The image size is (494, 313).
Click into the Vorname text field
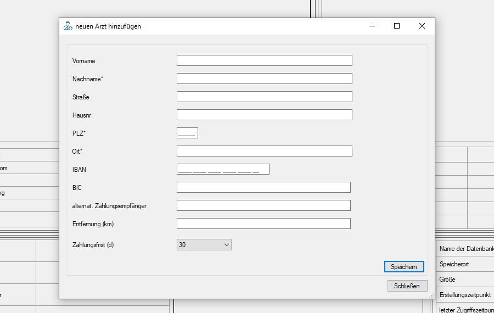tap(264, 60)
